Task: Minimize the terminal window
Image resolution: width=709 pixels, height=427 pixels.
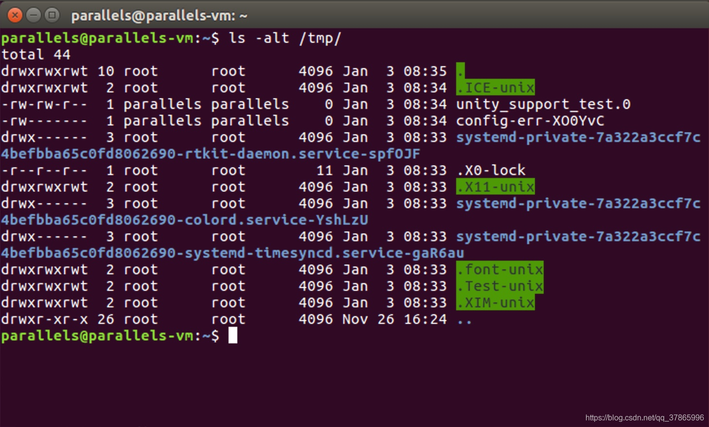Action: click(34, 16)
